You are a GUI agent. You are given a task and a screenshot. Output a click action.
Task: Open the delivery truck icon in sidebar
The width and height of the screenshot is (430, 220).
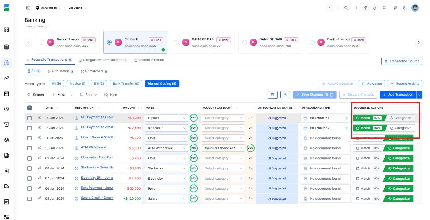click(6, 186)
